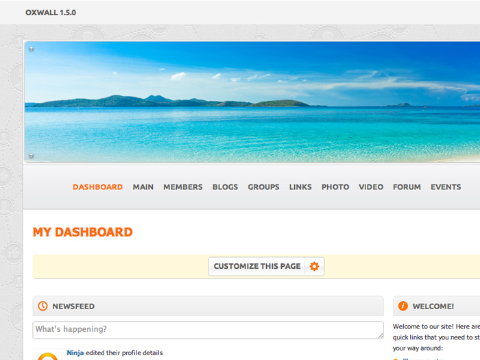480x360 pixels.
Task: Click the orange Welcome info icon
Action: [x=403, y=307]
